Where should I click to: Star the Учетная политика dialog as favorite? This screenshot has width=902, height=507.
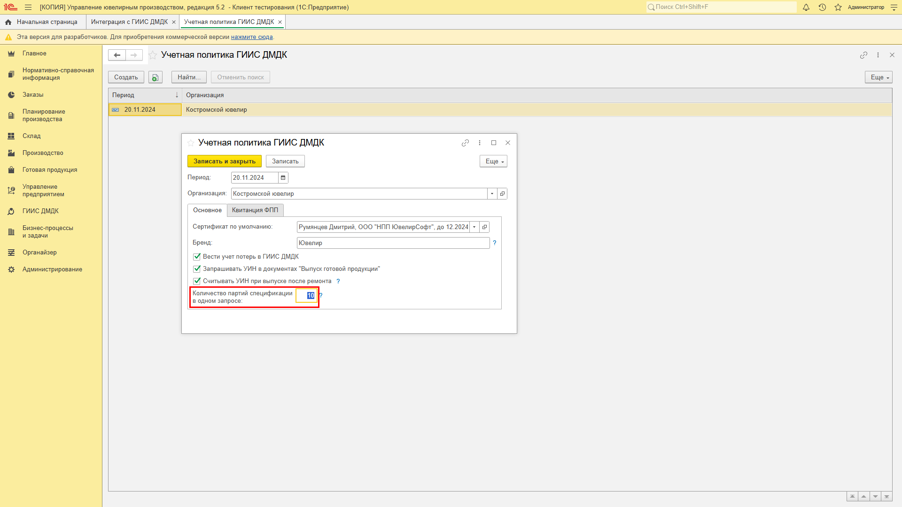coord(191,143)
